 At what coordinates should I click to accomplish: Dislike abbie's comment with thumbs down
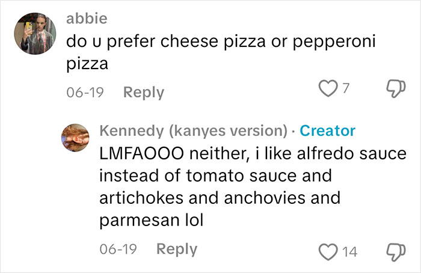coord(396,88)
